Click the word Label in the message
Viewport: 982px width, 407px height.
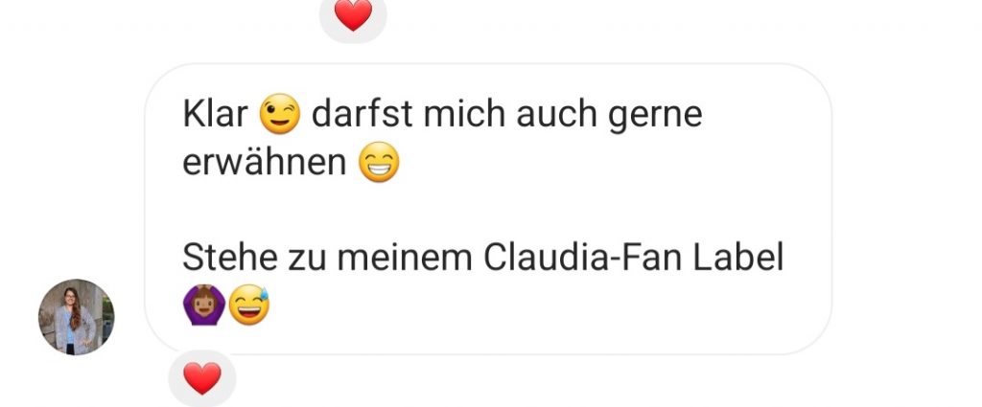[737, 258]
